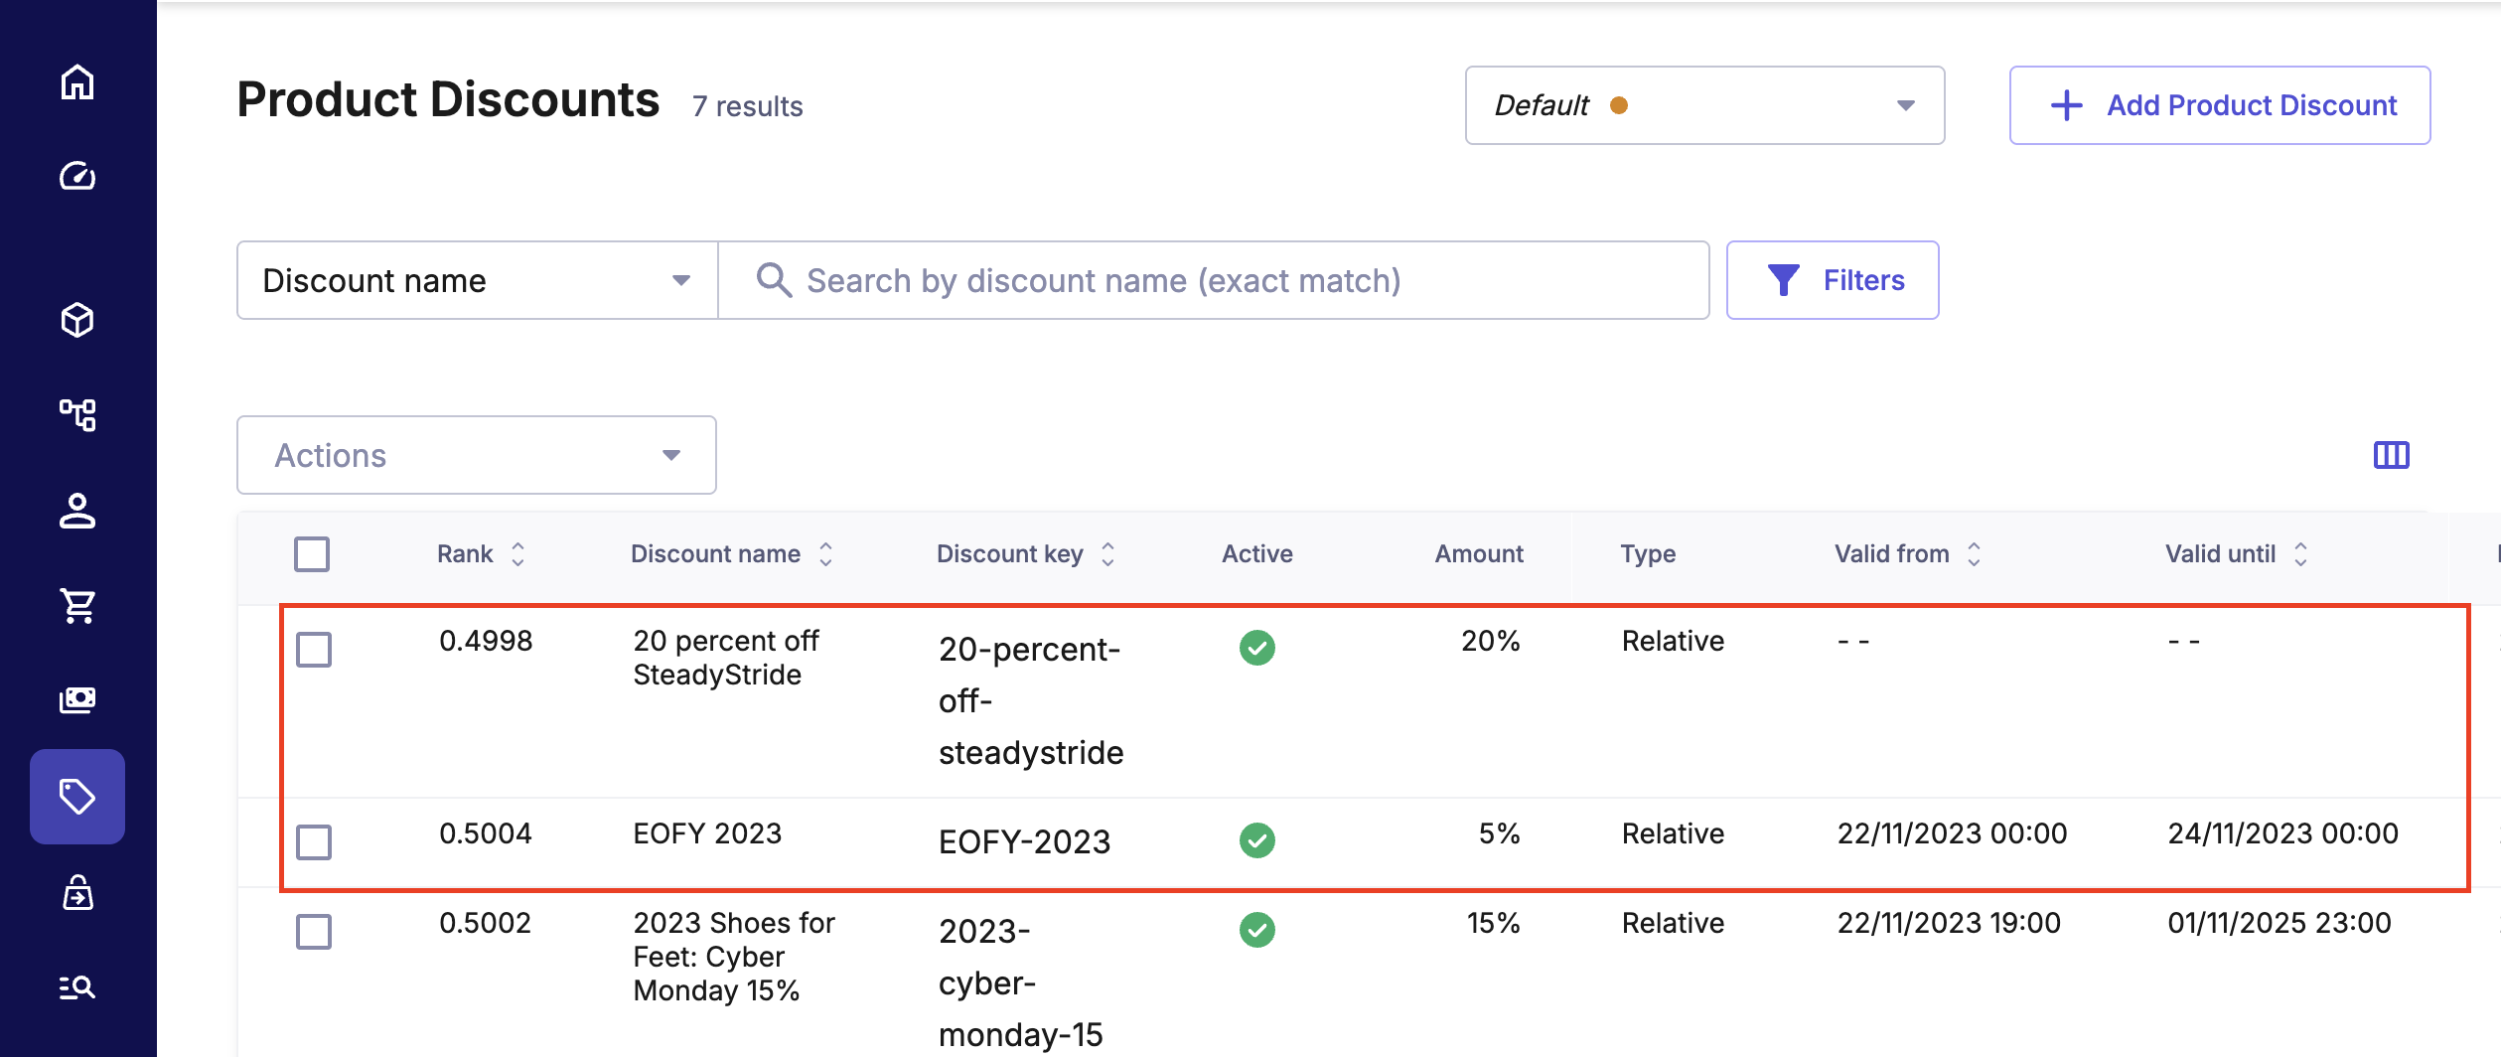
Task: Open the Discount name search-field dropdown
Action: 477,280
